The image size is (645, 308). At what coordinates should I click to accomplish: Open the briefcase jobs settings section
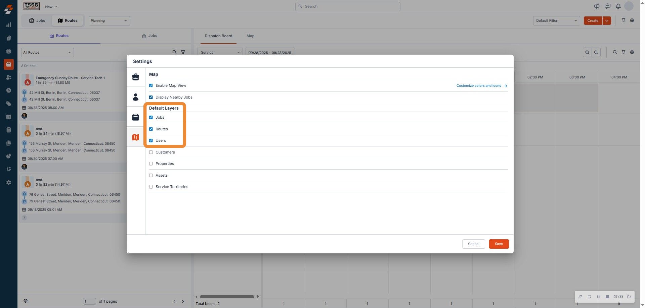click(136, 77)
